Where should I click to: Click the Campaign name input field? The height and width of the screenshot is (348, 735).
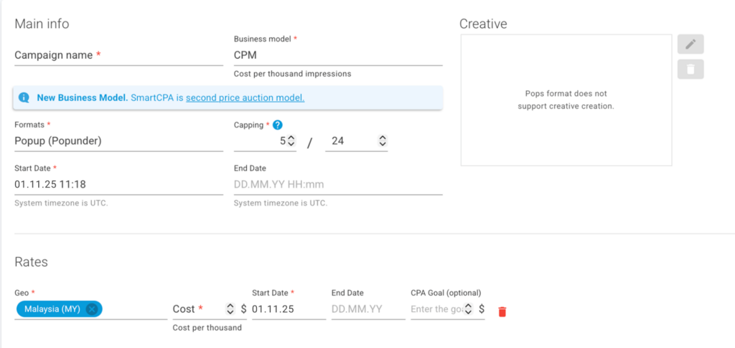(118, 55)
